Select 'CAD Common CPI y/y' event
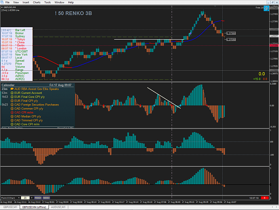Screen dimensions: 279x210 click(29, 109)
